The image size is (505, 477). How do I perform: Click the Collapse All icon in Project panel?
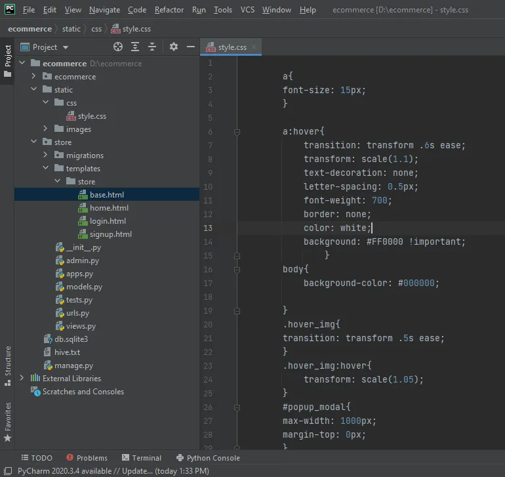point(152,47)
